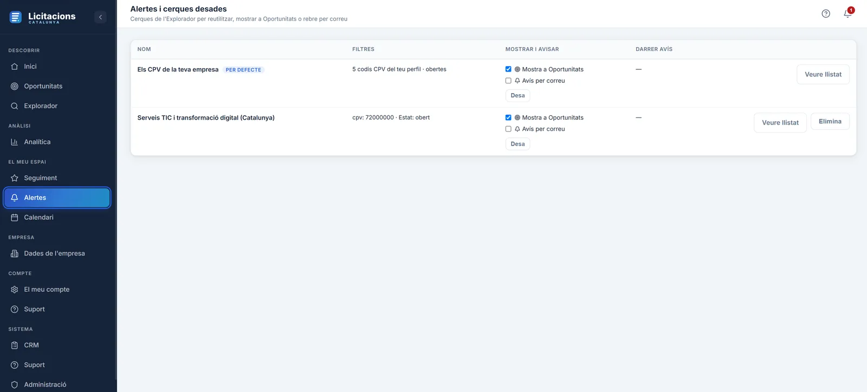Click the magnifier icon beside Explorador
867x392 pixels.
15,106
